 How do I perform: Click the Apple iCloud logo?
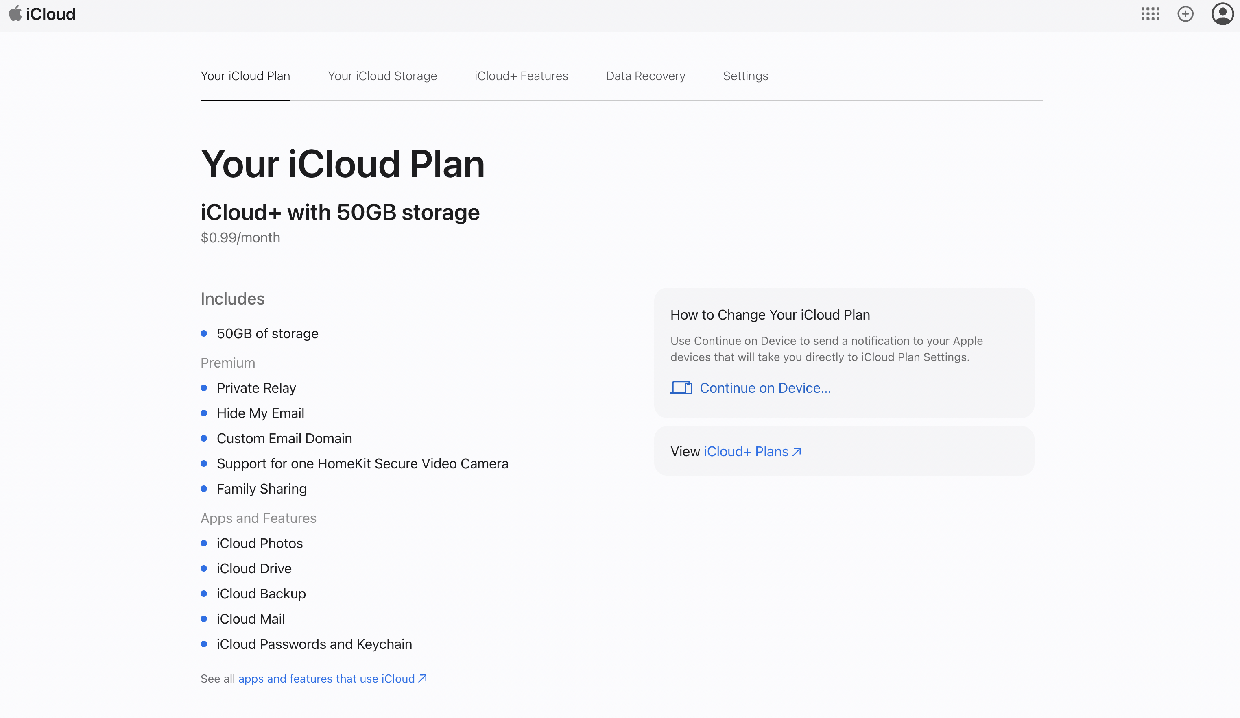42,14
